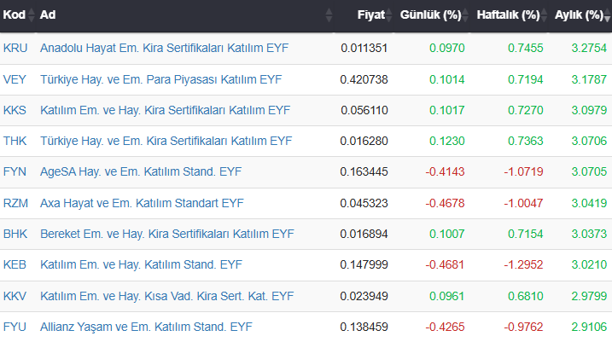
Task: Select price value 0.420738
Action: click(364, 79)
